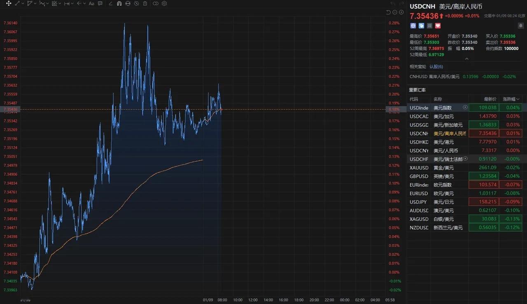Click the undo arrow above chart
This screenshot has width=527, height=304.
click(x=392, y=4)
